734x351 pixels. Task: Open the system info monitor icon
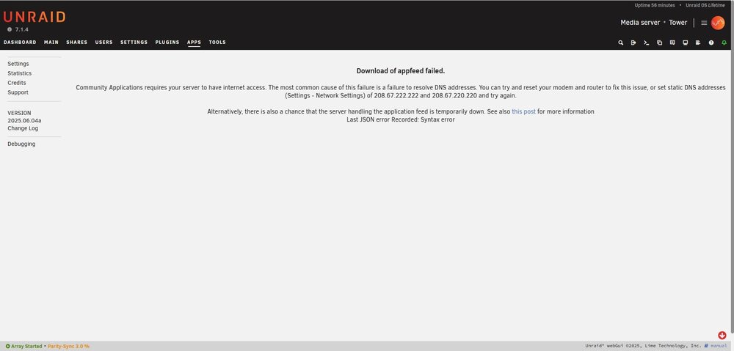[x=686, y=43]
